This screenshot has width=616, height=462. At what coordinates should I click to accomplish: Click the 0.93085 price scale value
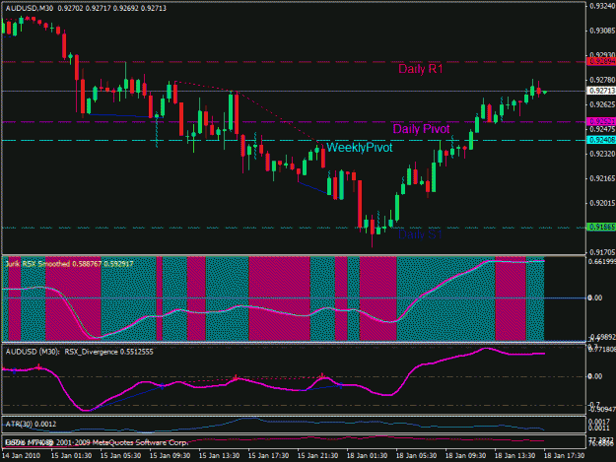(602, 31)
